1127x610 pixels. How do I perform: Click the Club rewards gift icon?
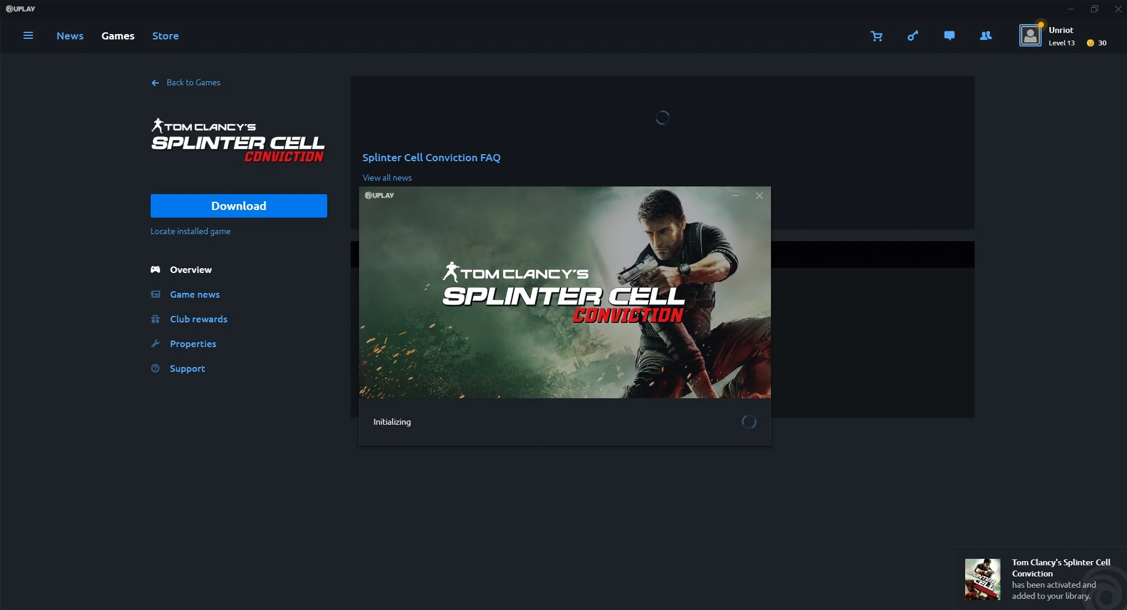click(155, 319)
